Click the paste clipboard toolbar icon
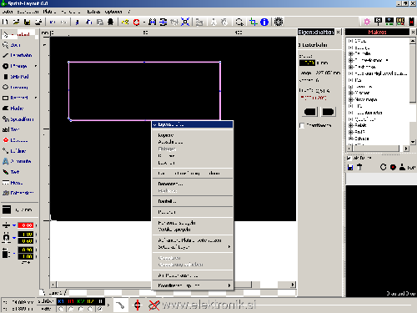 coord(100,22)
